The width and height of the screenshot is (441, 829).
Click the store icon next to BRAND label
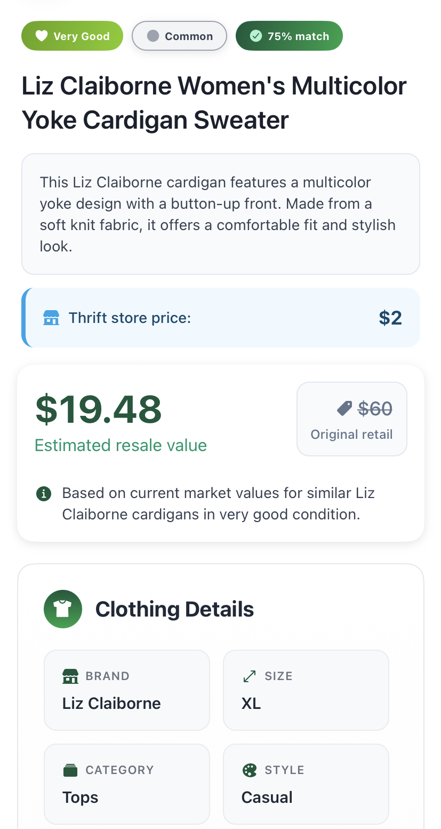[70, 676]
